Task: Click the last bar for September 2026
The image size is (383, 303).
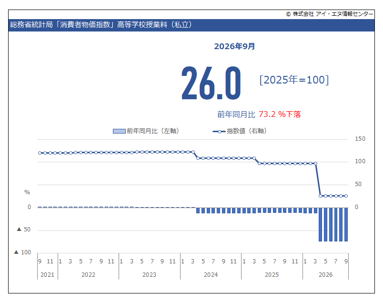Action: pyautogui.click(x=346, y=224)
